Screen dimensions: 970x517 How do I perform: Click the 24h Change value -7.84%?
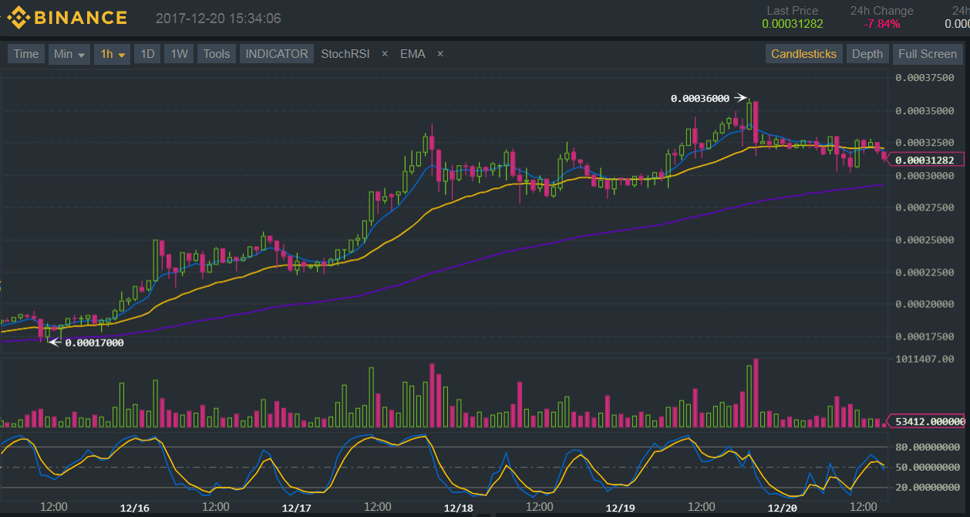tap(882, 24)
